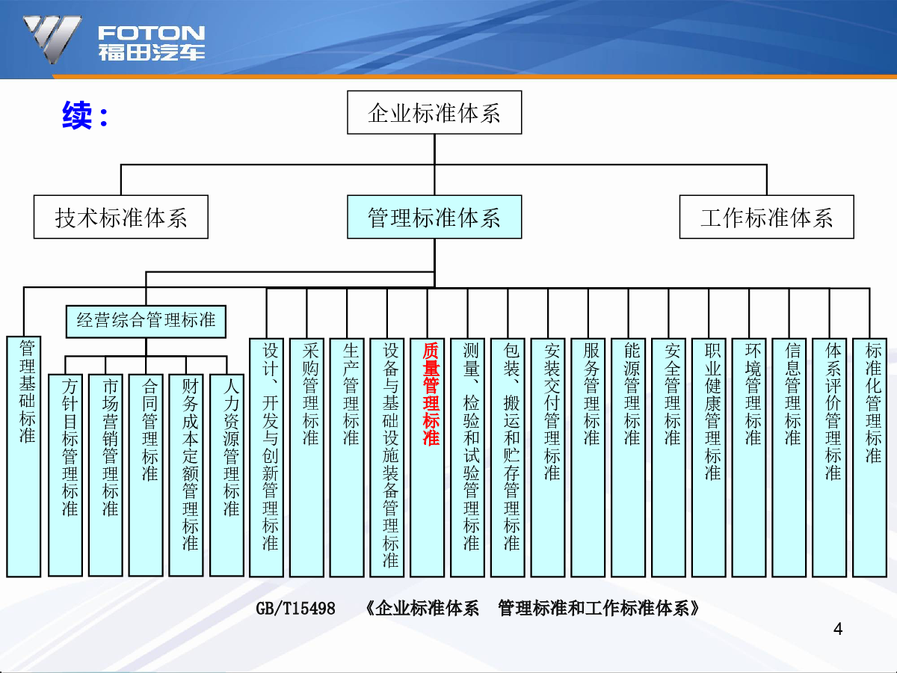897x673 pixels.
Task: Select the highlighted 管理标准体系 box
Action: (434, 218)
